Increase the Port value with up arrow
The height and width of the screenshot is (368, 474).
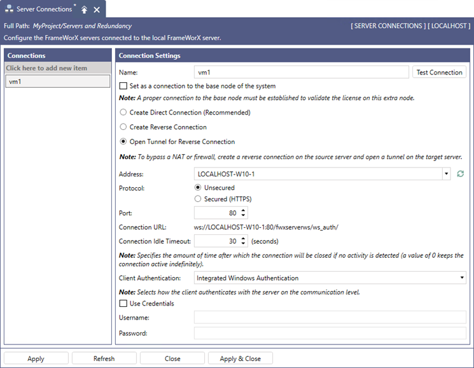click(x=243, y=211)
